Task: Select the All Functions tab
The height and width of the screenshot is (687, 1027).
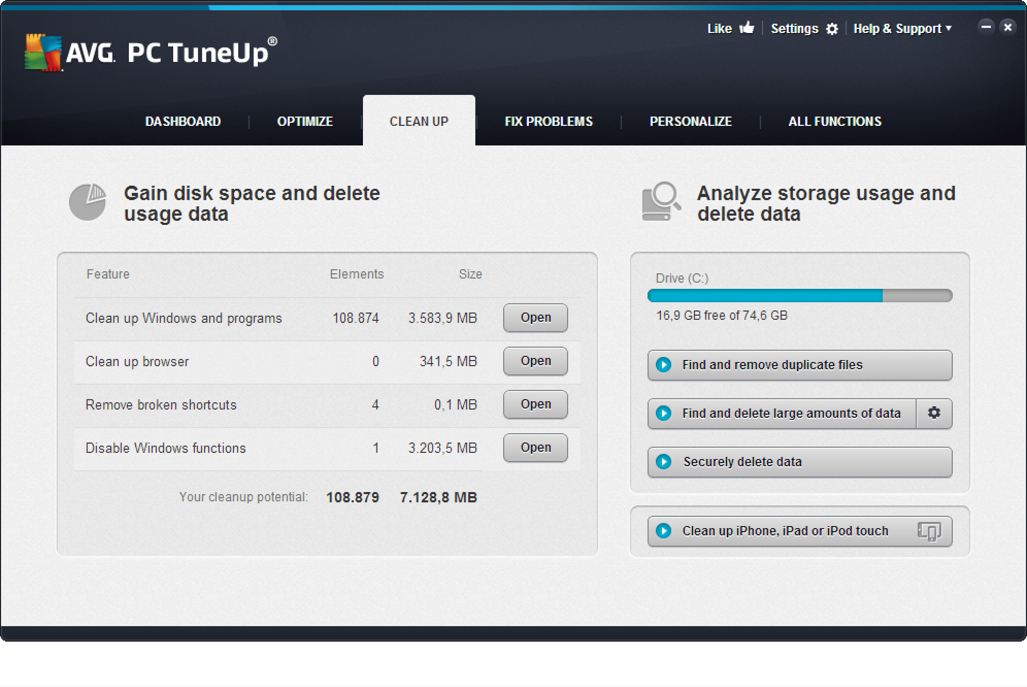Action: tap(834, 121)
